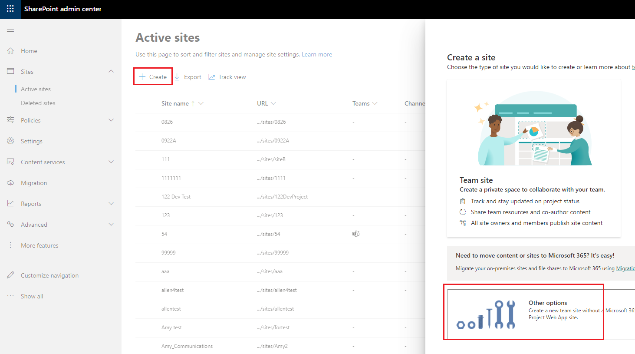Expand the Policies section chevron
This screenshot has height=354, width=635.
(111, 120)
